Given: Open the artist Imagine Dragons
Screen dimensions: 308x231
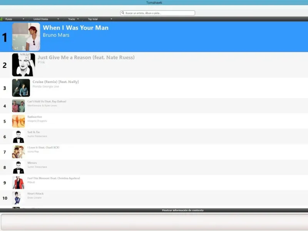Looking at the screenshot, I should [37, 121].
